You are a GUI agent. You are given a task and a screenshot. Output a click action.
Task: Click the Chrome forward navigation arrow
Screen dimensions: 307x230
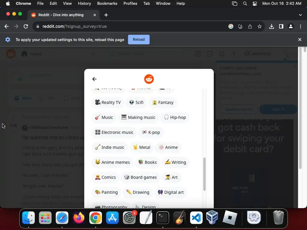tap(16, 26)
